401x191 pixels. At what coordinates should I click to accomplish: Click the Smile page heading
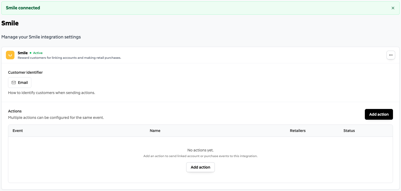[10, 23]
